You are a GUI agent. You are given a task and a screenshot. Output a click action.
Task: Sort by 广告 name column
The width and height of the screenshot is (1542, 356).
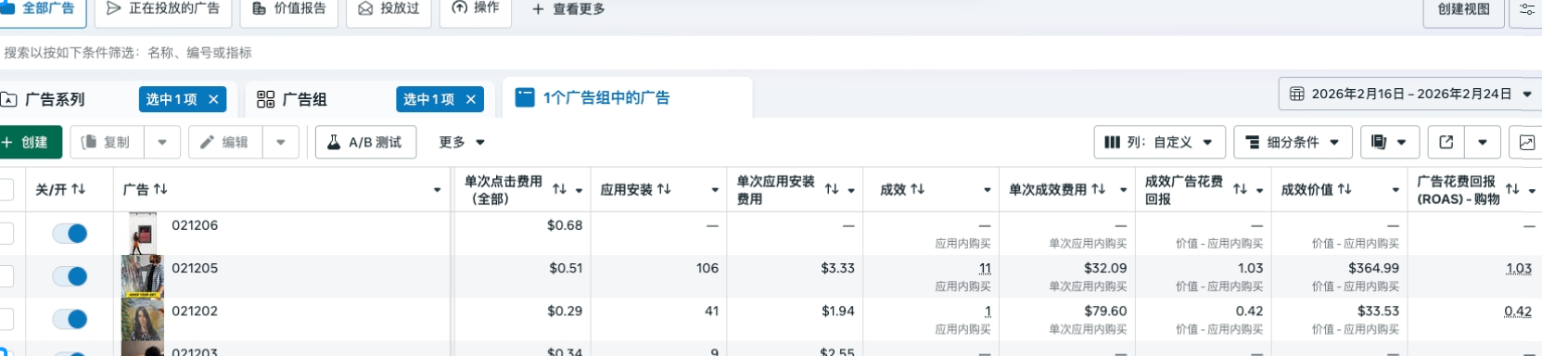[x=160, y=189]
